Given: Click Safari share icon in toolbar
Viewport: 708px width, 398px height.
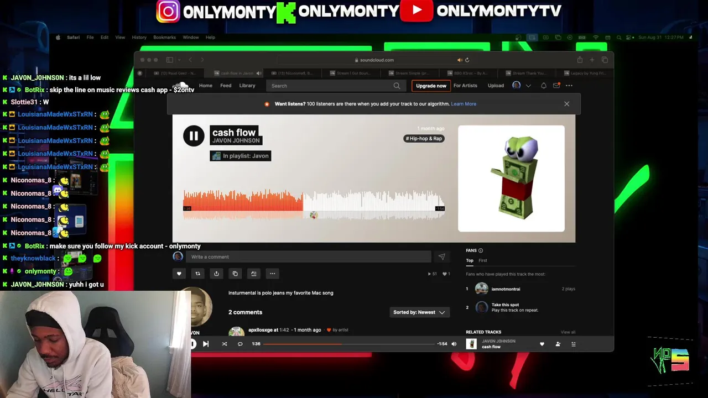Looking at the screenshot, I should [580, 60].
